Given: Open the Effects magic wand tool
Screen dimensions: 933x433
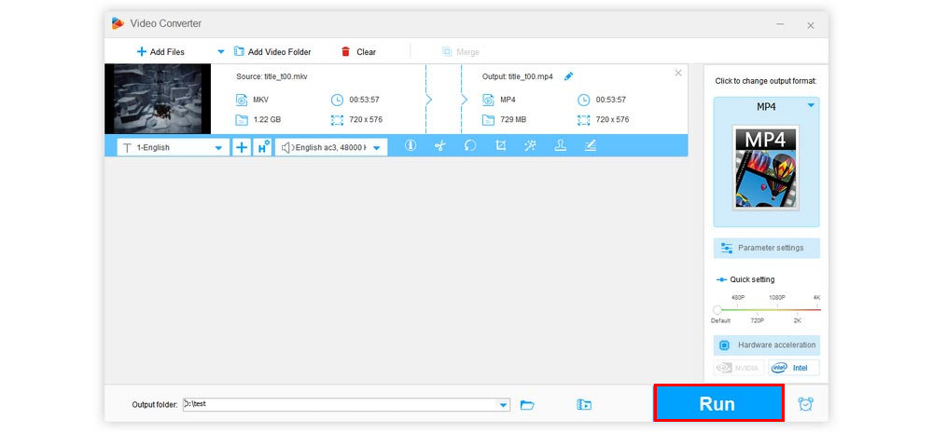Looking at the screenshot, I should [x=530, y=145].
